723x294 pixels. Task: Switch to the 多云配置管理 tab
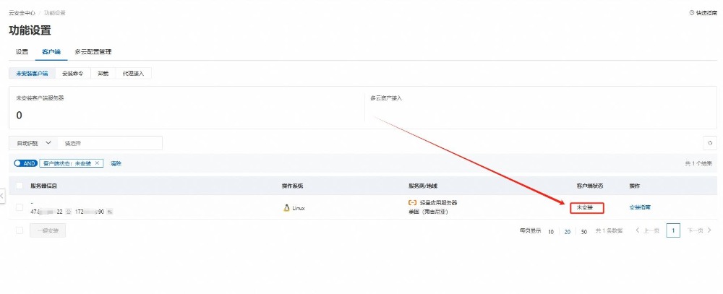(x=93, y=52)
